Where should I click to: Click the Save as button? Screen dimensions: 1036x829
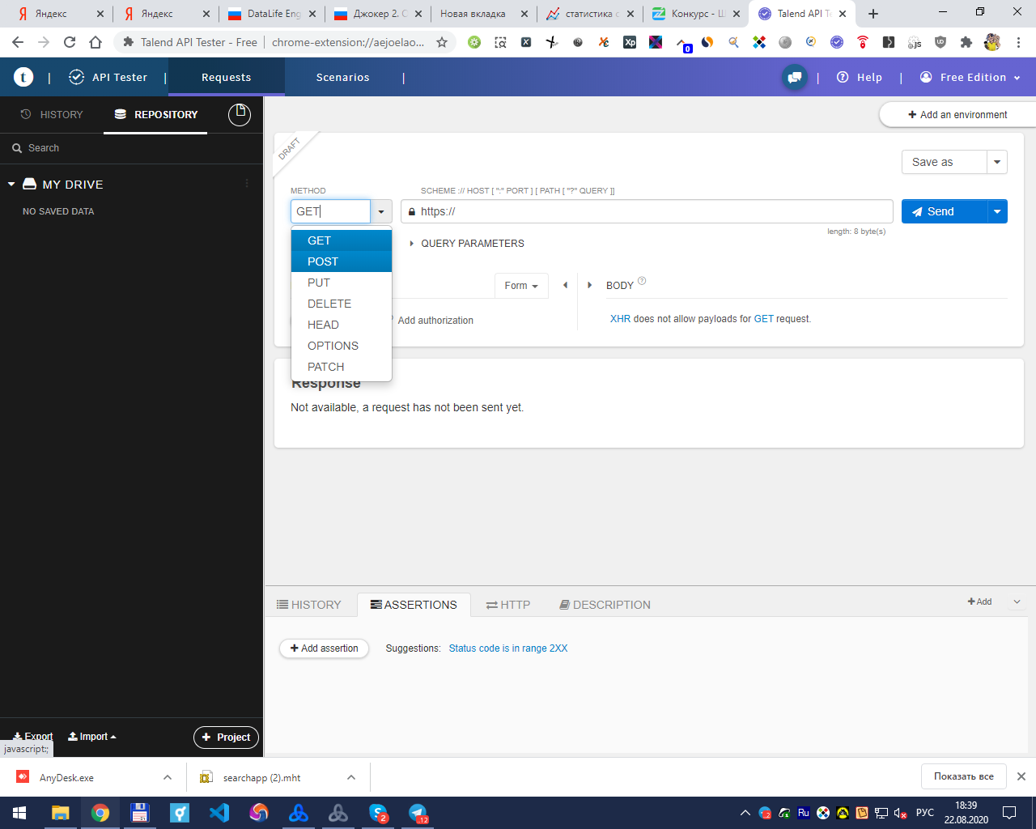(945, 162)
